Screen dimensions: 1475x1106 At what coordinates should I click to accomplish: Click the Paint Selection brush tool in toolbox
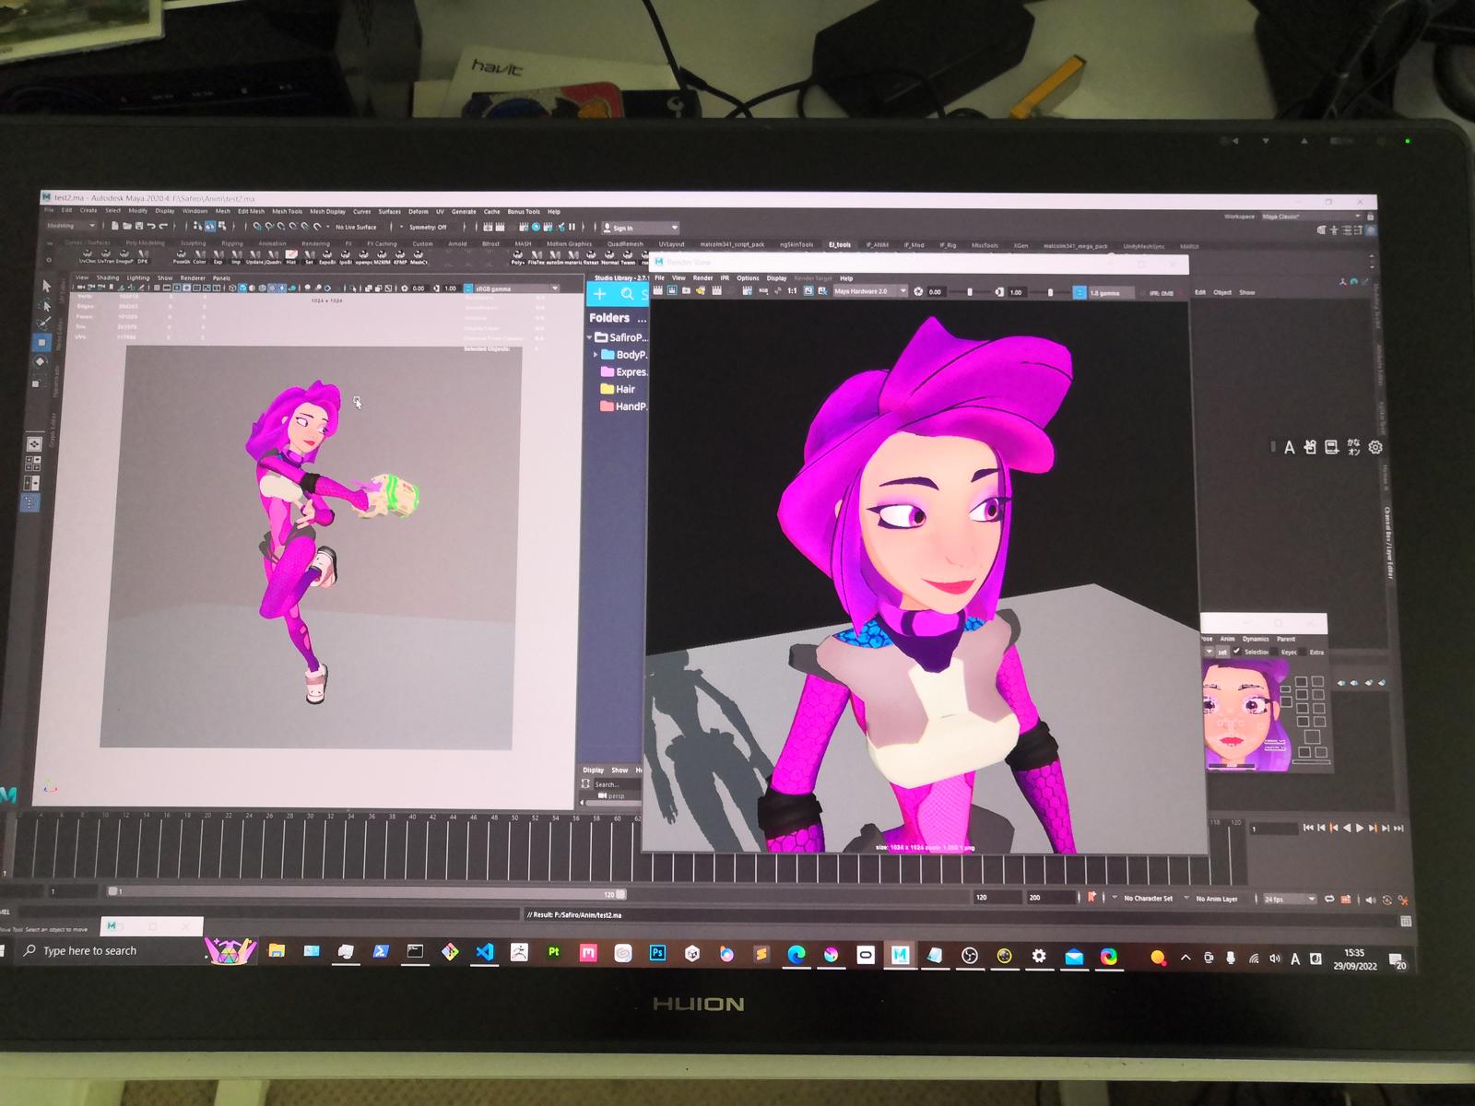click(x=43, y=324)
